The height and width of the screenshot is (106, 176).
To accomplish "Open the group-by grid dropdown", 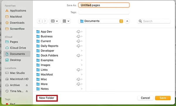I will pyautogui.click(x=66, y=21).
